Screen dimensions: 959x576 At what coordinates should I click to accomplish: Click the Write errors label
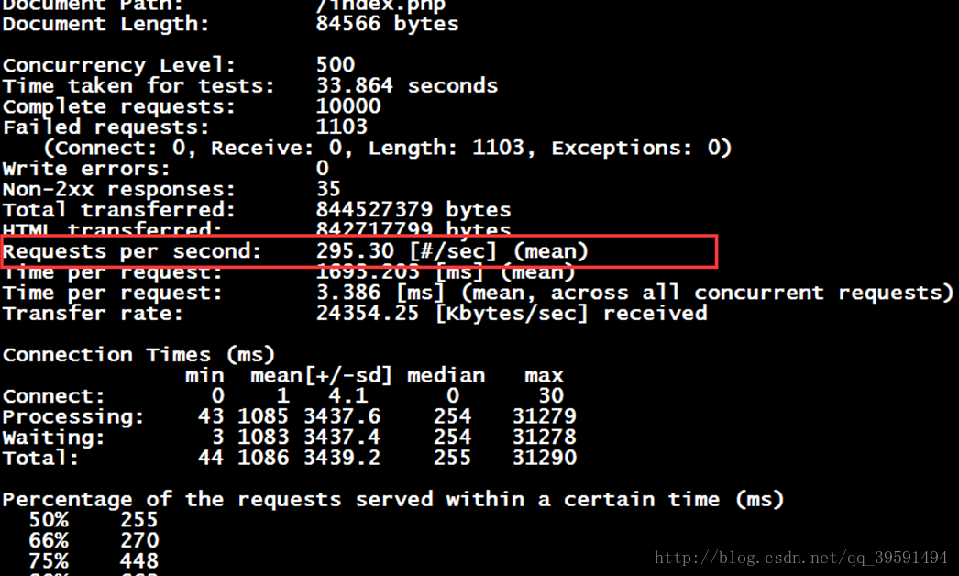86,169
